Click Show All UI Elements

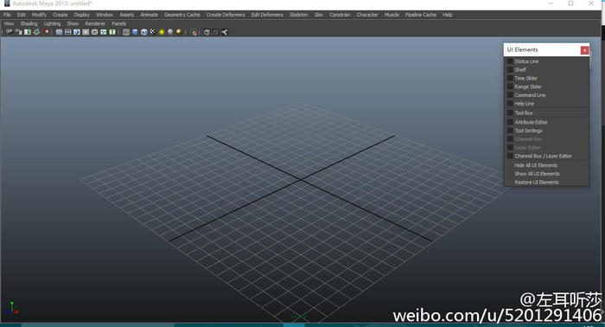pos(537,174)
